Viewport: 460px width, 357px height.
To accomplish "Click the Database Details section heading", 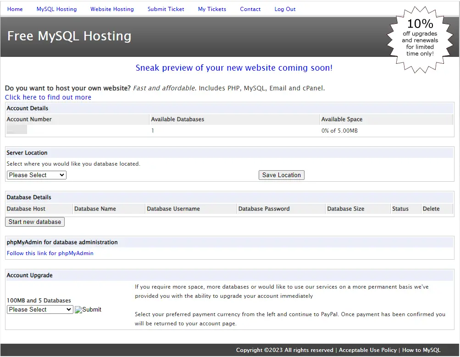I will pyautogui.click(x=29, y=197).
